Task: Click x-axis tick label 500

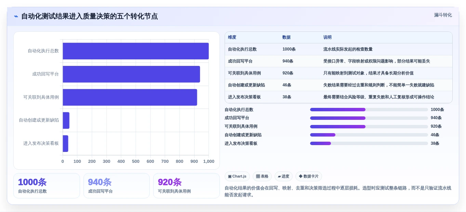Action: tap(136, 161)
